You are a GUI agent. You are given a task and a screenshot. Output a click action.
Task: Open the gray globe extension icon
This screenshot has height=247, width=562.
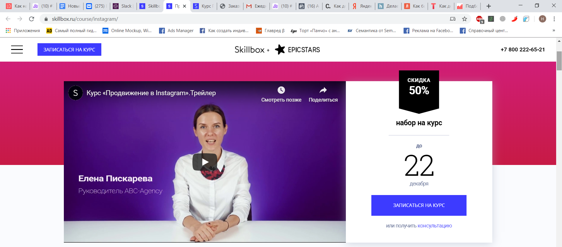coord(503,19)
